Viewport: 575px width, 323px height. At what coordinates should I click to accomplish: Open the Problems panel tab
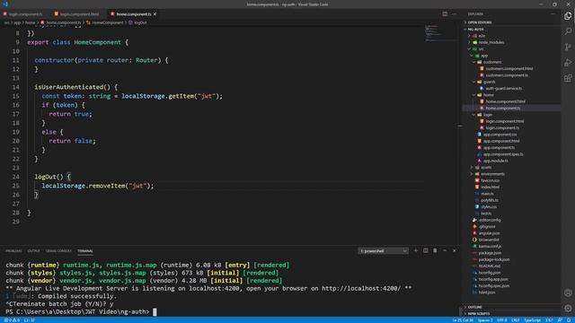pos(13,251)
